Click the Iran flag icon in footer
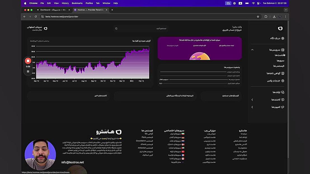 click(x=183, y=134)
